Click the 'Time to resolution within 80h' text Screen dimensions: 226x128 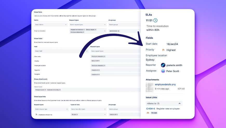click(157, 28)
